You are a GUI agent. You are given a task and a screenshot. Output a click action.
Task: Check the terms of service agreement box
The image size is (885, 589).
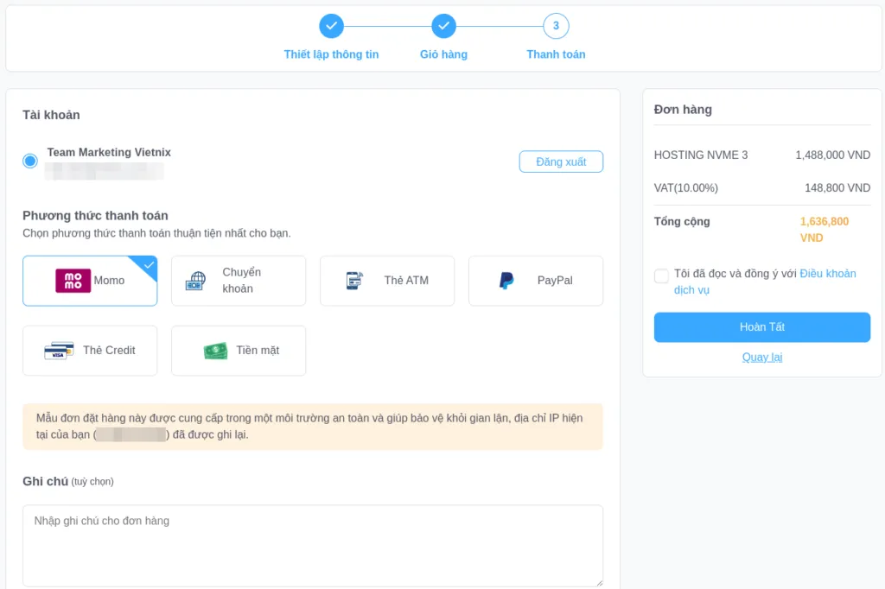click(x=661, y=276)
